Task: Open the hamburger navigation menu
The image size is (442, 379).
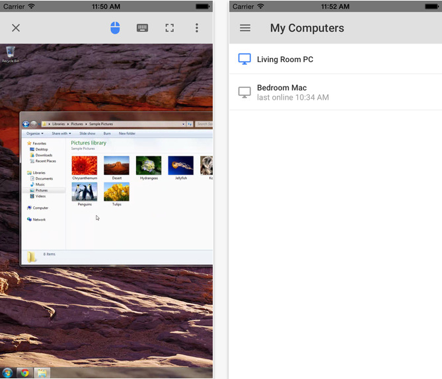Action: (245, 28)
